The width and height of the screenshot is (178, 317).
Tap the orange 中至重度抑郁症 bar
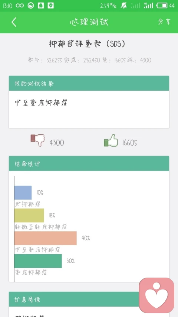(x=46, y=238)
